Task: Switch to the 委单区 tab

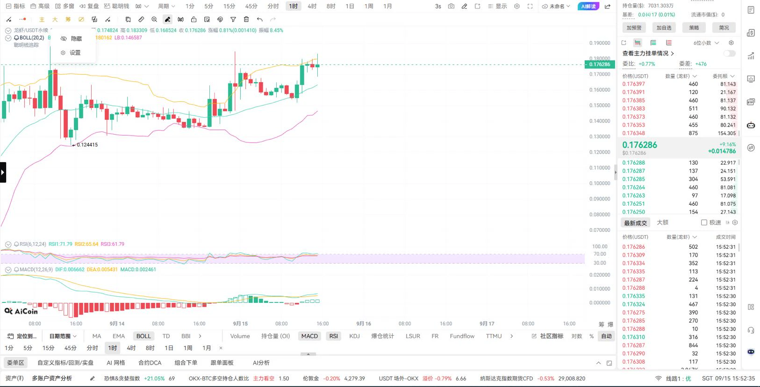Action: [15, 363]
